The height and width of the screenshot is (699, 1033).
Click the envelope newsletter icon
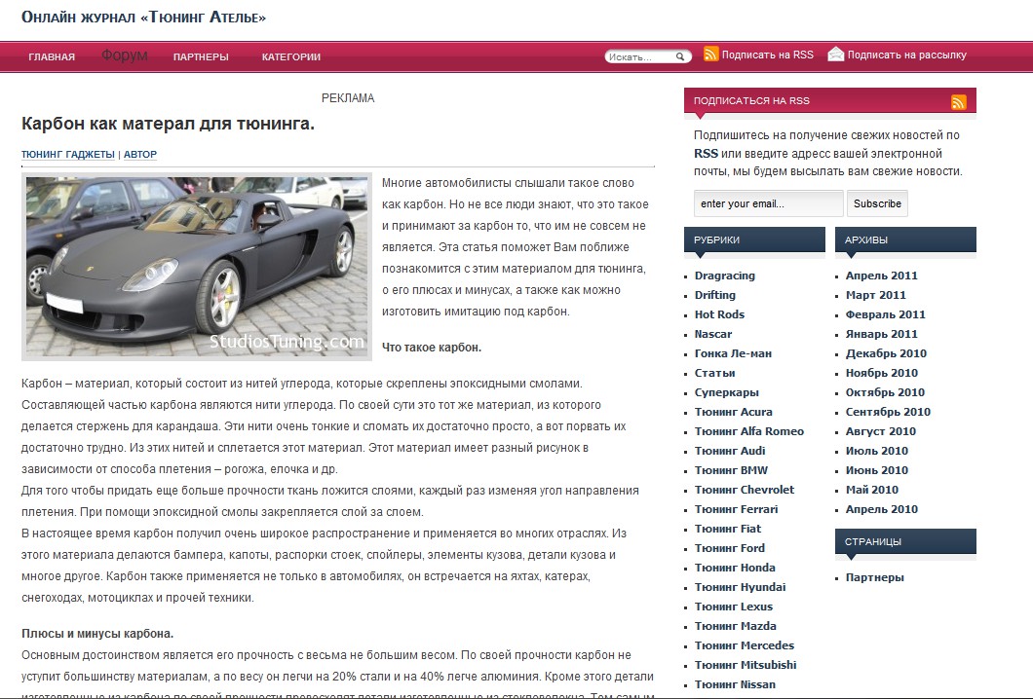835,55
